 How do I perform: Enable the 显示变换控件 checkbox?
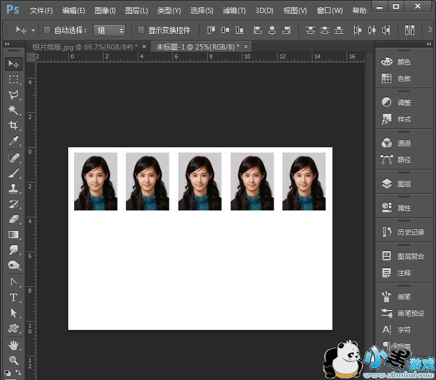click(141, 30)
